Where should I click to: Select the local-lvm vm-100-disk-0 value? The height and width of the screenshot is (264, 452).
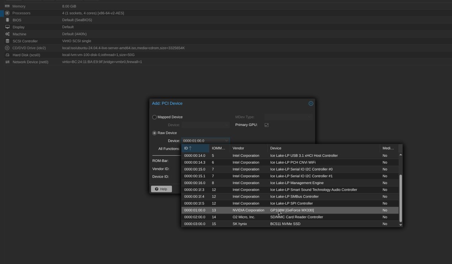(x=98, y=55)
